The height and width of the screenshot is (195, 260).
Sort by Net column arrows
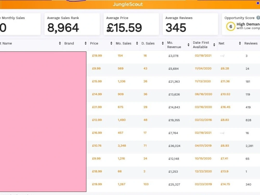pyautogui.click(x=240, y=43)
